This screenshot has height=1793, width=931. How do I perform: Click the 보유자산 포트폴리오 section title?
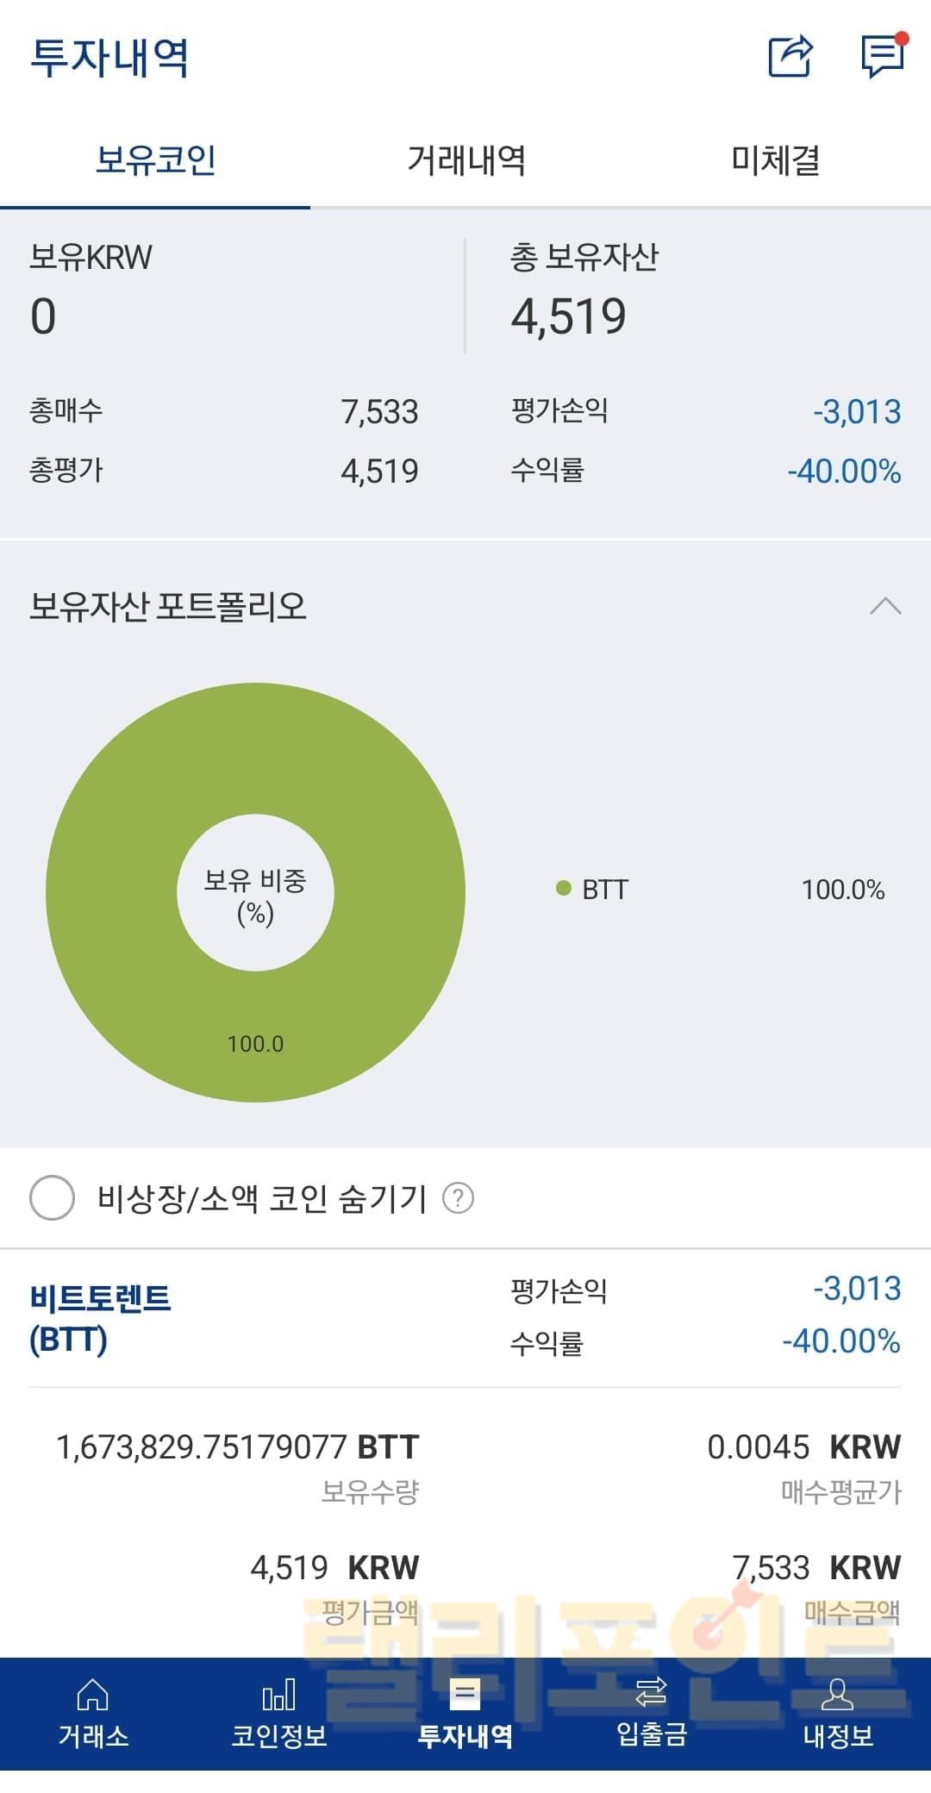tap(168, 607)
